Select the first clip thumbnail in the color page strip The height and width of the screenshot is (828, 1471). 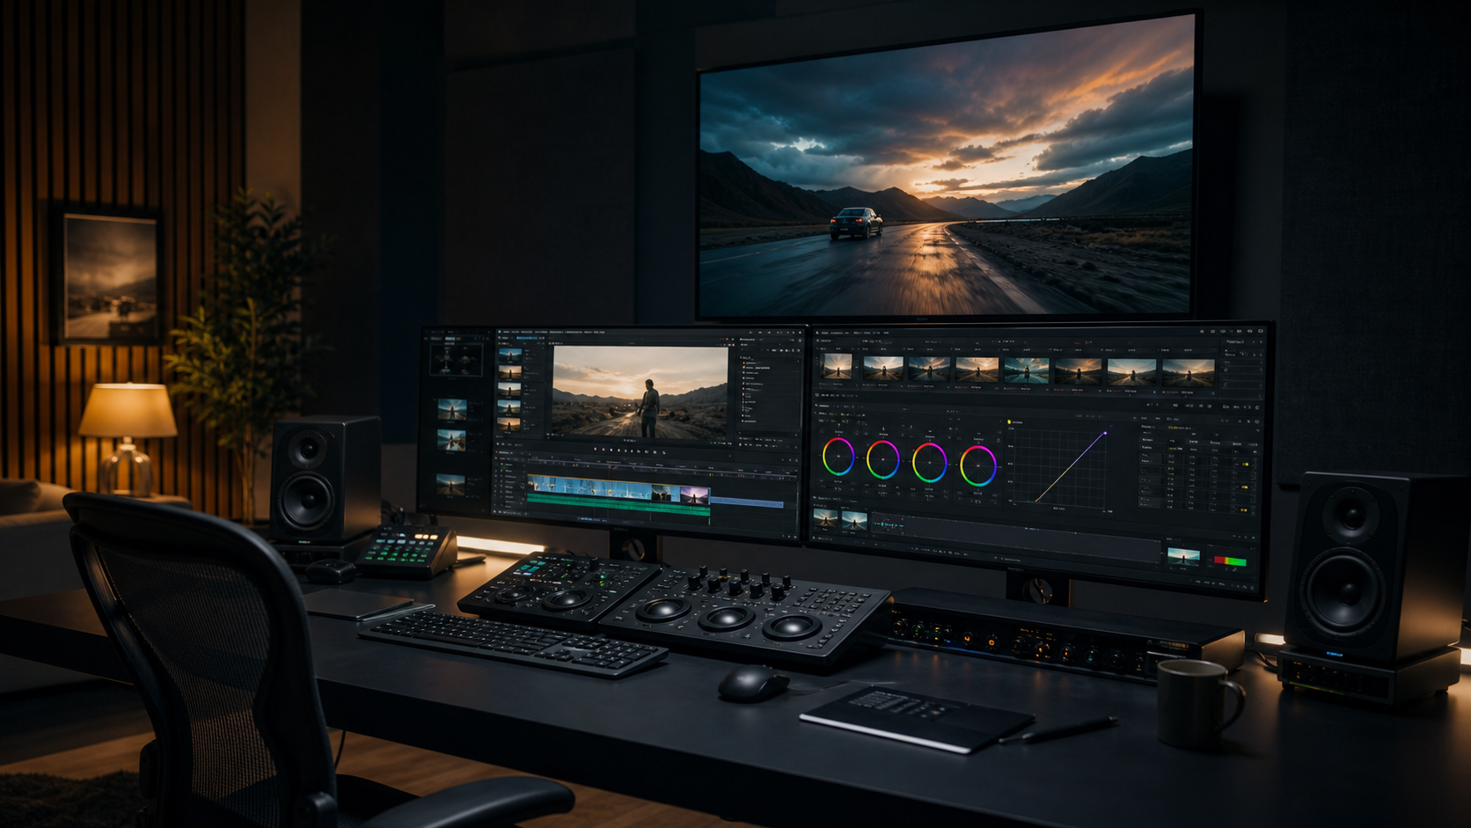point(837,366)
